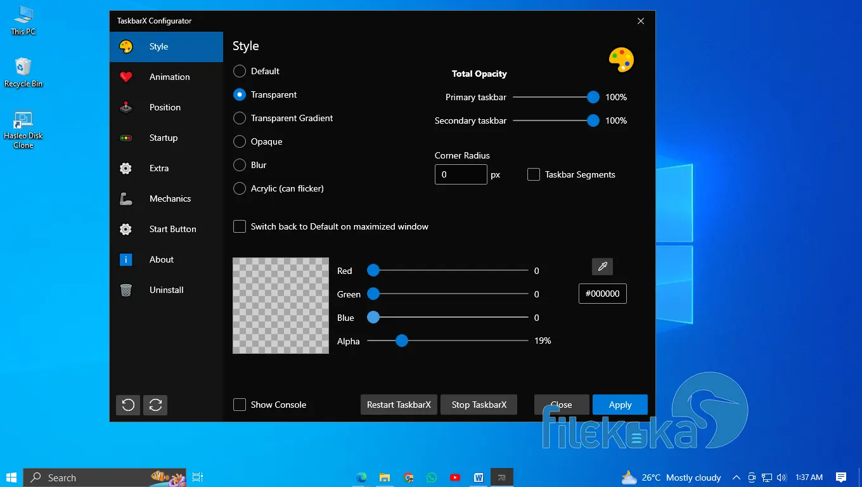This screenshot has width=862, height=487.
Task: Open Task View from the taskbar
Action: click(198, 477)
